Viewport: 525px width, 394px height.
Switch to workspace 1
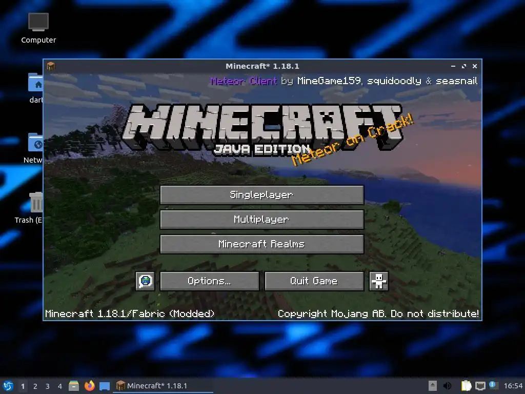tap(23, 386)
